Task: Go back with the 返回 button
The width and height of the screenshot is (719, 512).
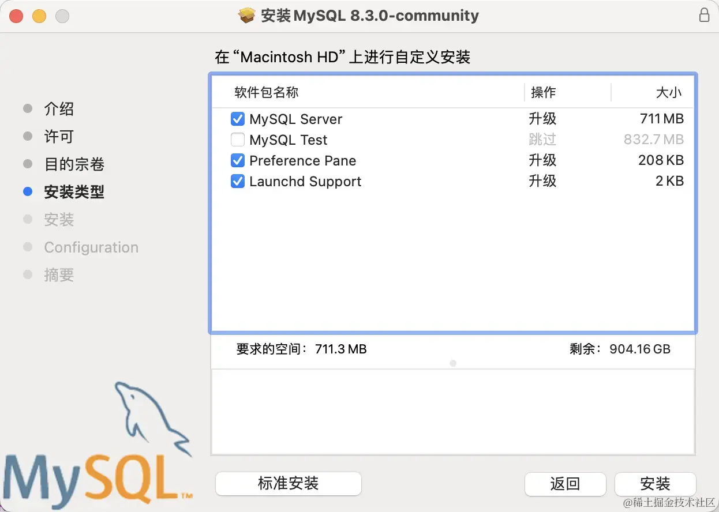Action: [x=565, y=484]
